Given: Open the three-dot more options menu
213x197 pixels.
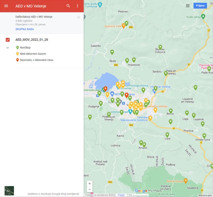Looking at the screenshot, I should click(x=77, y=6).
